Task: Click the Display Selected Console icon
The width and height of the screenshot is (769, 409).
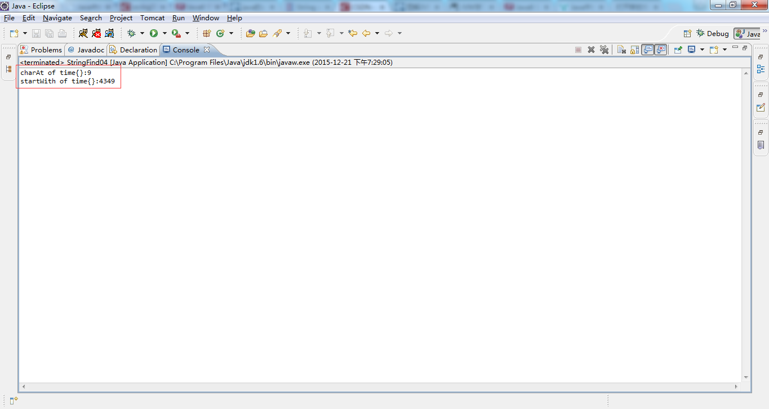Action: click(692, 50)
